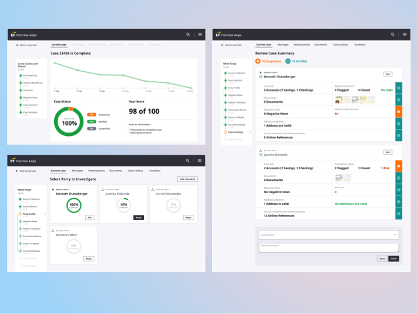The width and height of the screenshot is (418, 314).
Task: Click back arrow in Case 23456 Complete window
Action: pos(17,45)
